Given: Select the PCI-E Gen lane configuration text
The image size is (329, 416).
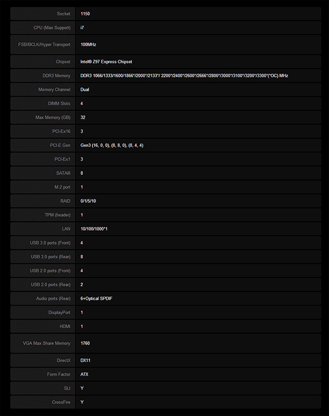Looking at the screenshot, I should point(112,145).
